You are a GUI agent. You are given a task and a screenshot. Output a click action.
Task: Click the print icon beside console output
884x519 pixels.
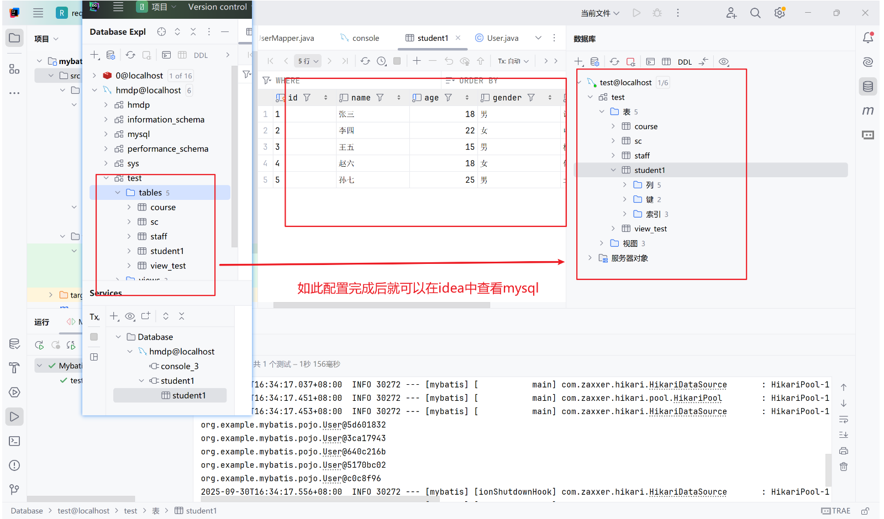(x=844, y=451)
